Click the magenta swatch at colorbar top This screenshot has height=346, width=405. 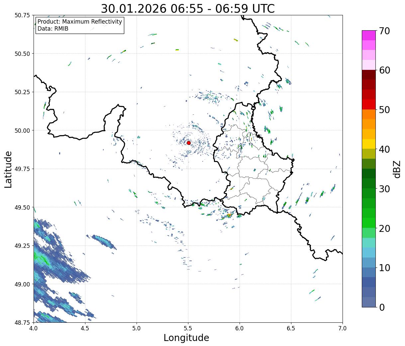point(369,35)
